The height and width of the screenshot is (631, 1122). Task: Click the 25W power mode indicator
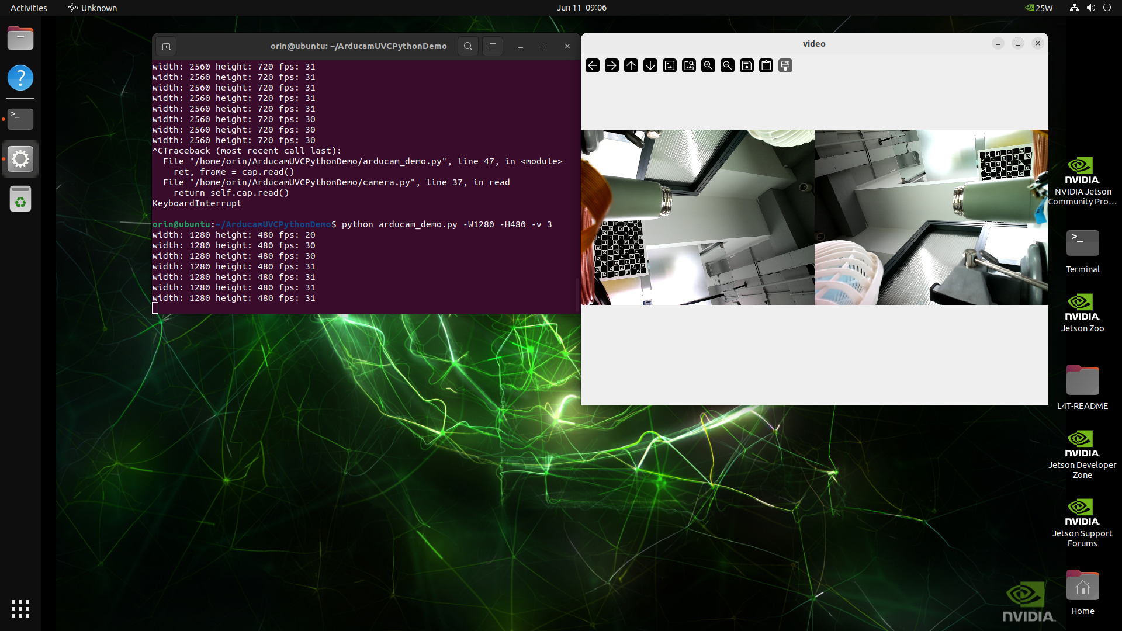click(x=1039, y=8)
